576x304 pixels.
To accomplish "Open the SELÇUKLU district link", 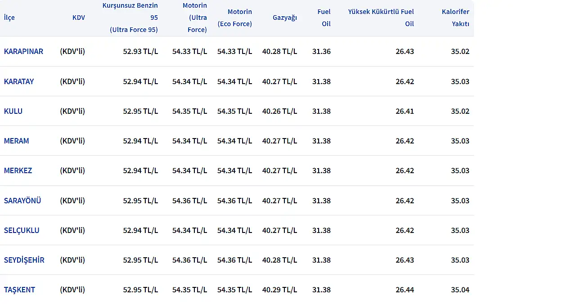I will click(22, 230).
